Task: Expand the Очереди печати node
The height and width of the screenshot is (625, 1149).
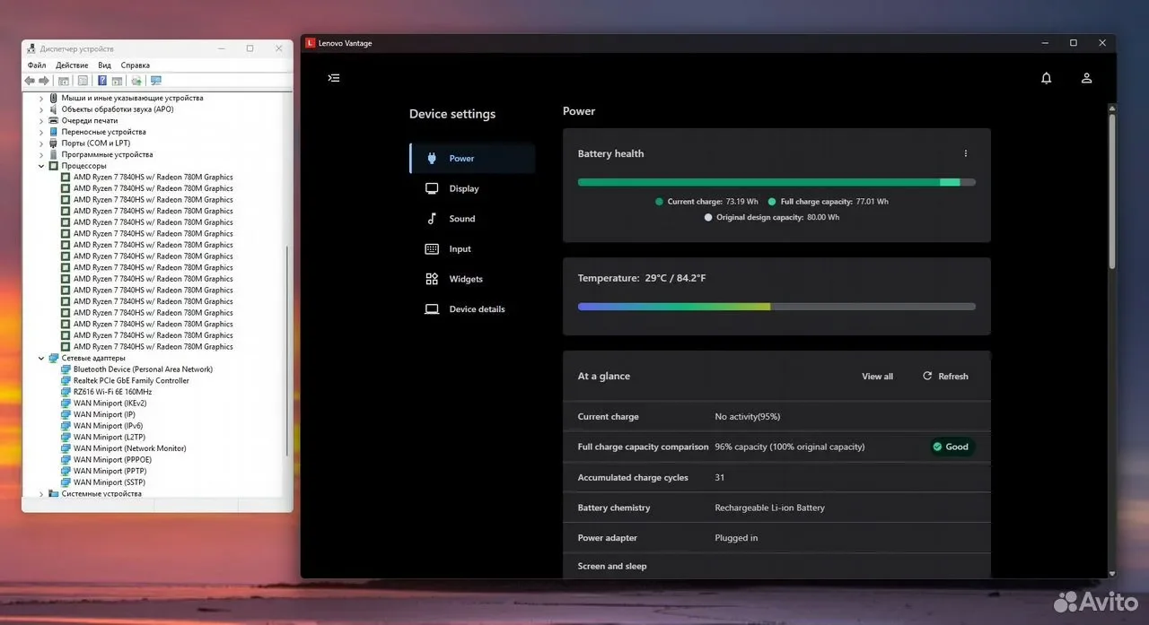Action: pyautogui.click(x=41, y=120)
